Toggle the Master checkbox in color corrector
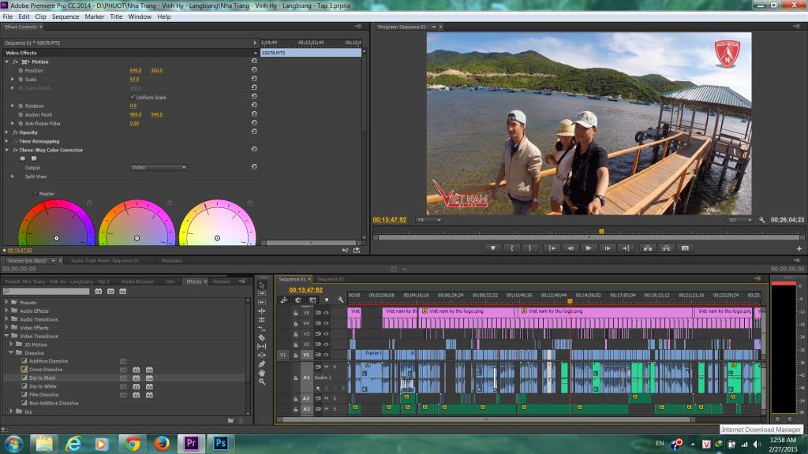Viewport: 808px width, 454px height. click(x=35, y=194)
